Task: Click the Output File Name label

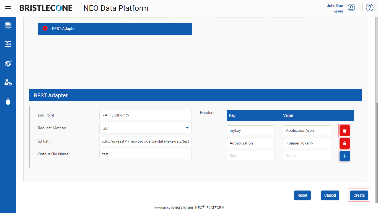Action: tap(53, 154)
